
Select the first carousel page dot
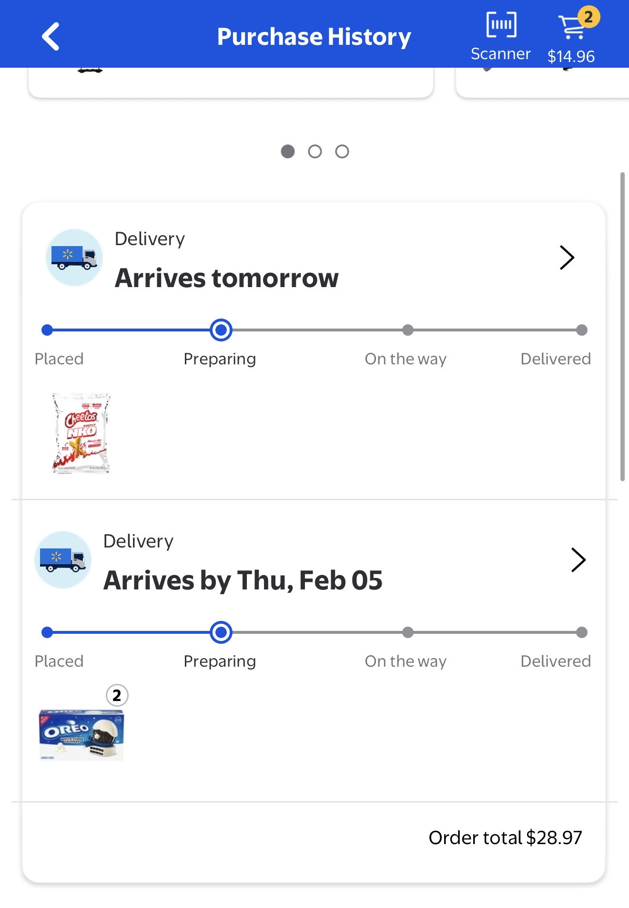click(x=288, y=152)
